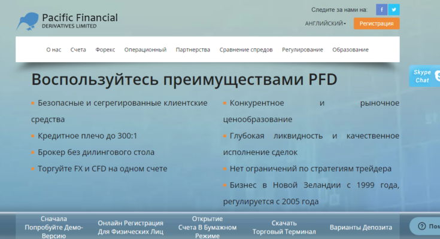Click Онлайн Регистрация Для Физических Лиц link
The height and width of the screenshot is (239, 440).
[131, 227]
